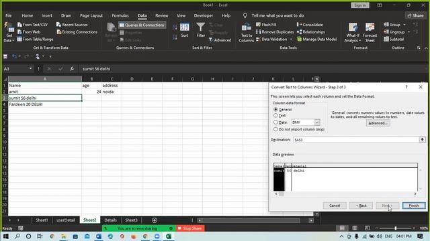The width and height of the screenshot is (430, 241).
Task: Open Consolidate tool
Action: click(x=310, y=25)
